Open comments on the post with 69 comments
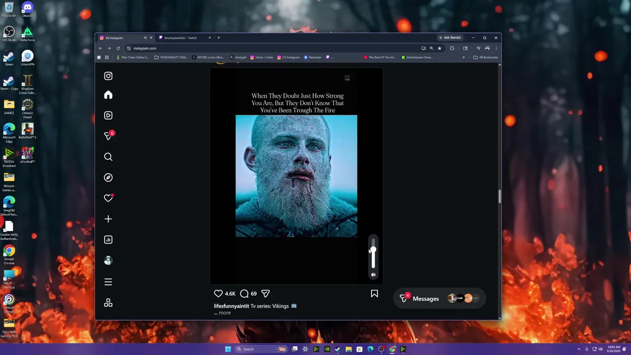 (x=244, y=293)
